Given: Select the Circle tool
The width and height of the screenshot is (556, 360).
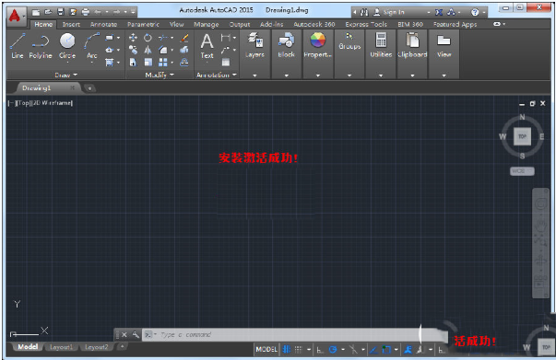Looking at the screenshot, I should tap(67, 46).
